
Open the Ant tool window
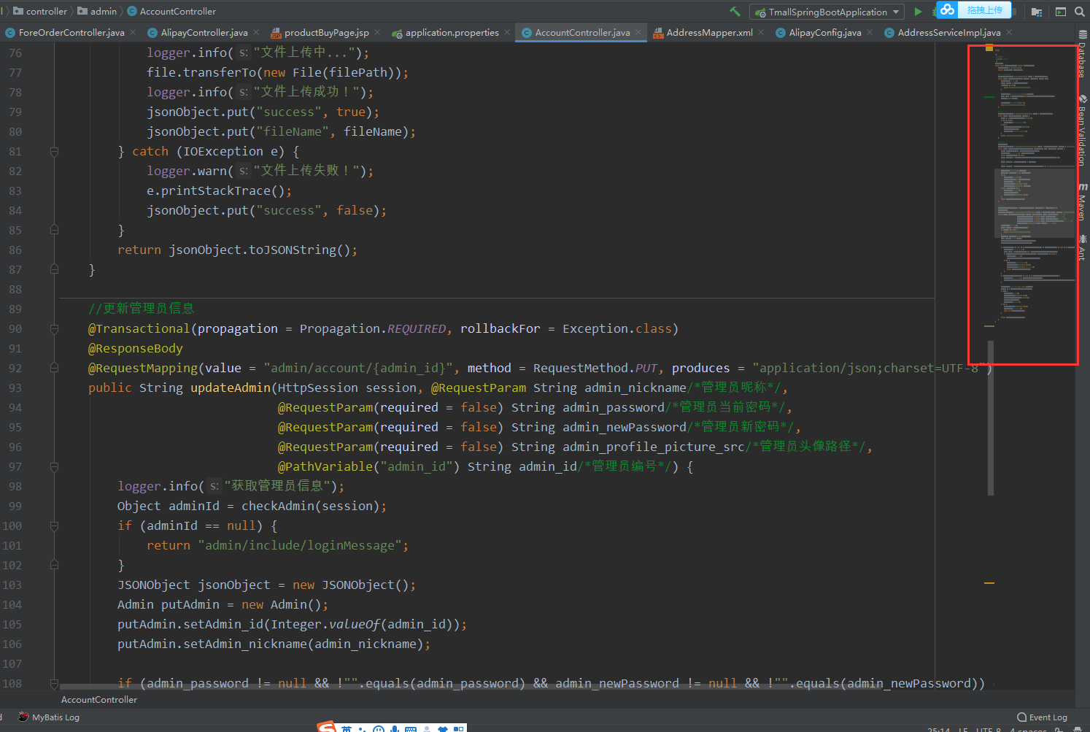click(1082, 247)
